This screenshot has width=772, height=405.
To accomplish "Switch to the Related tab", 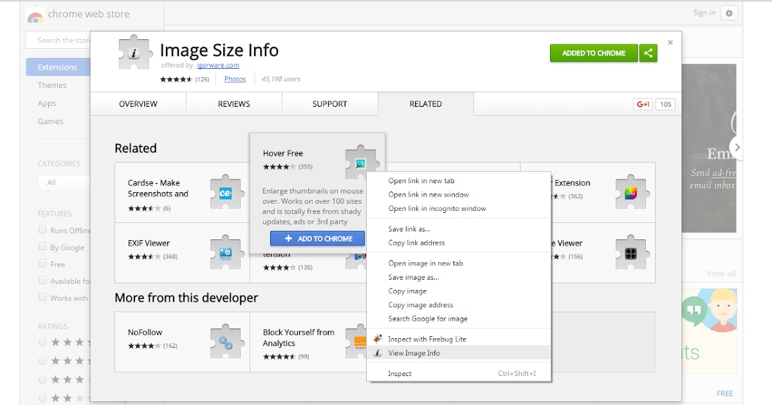I will (x=426, y=104).
